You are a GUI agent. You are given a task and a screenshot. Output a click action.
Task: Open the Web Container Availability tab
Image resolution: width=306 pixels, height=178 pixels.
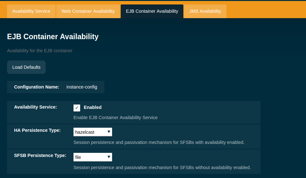pos(88,11)
